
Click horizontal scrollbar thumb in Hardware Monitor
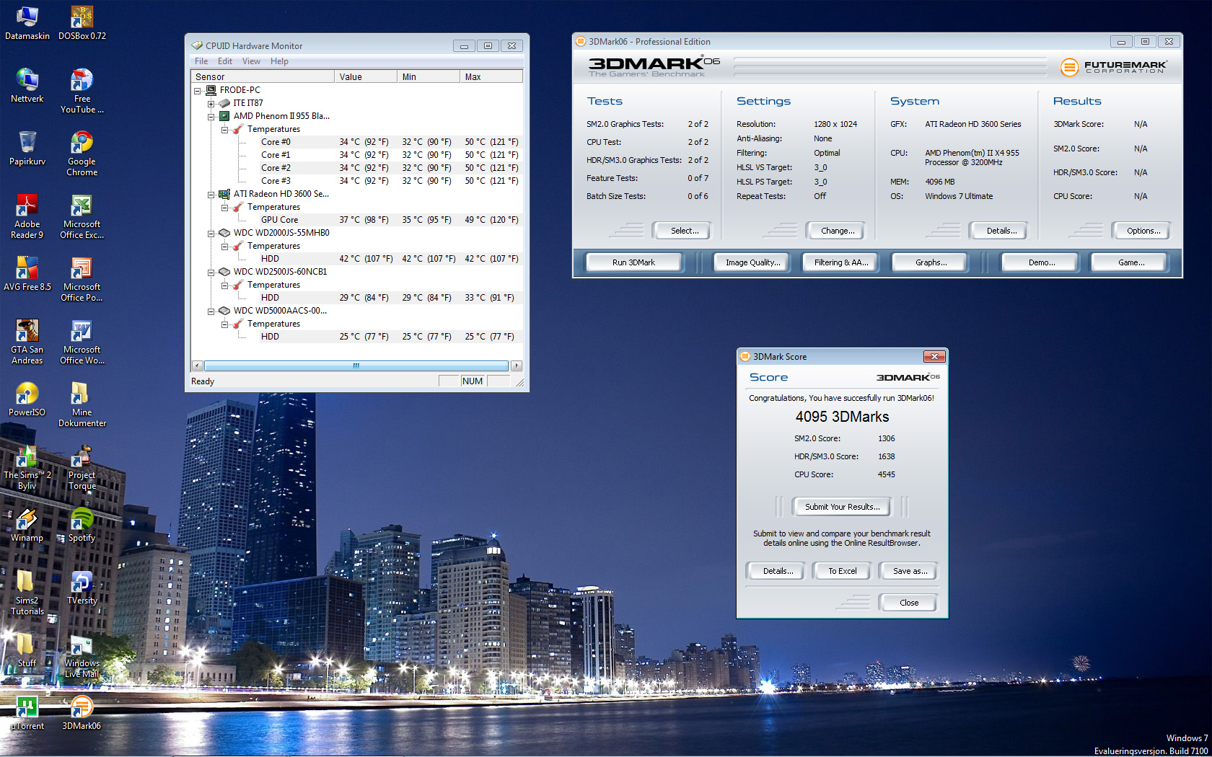356,366
